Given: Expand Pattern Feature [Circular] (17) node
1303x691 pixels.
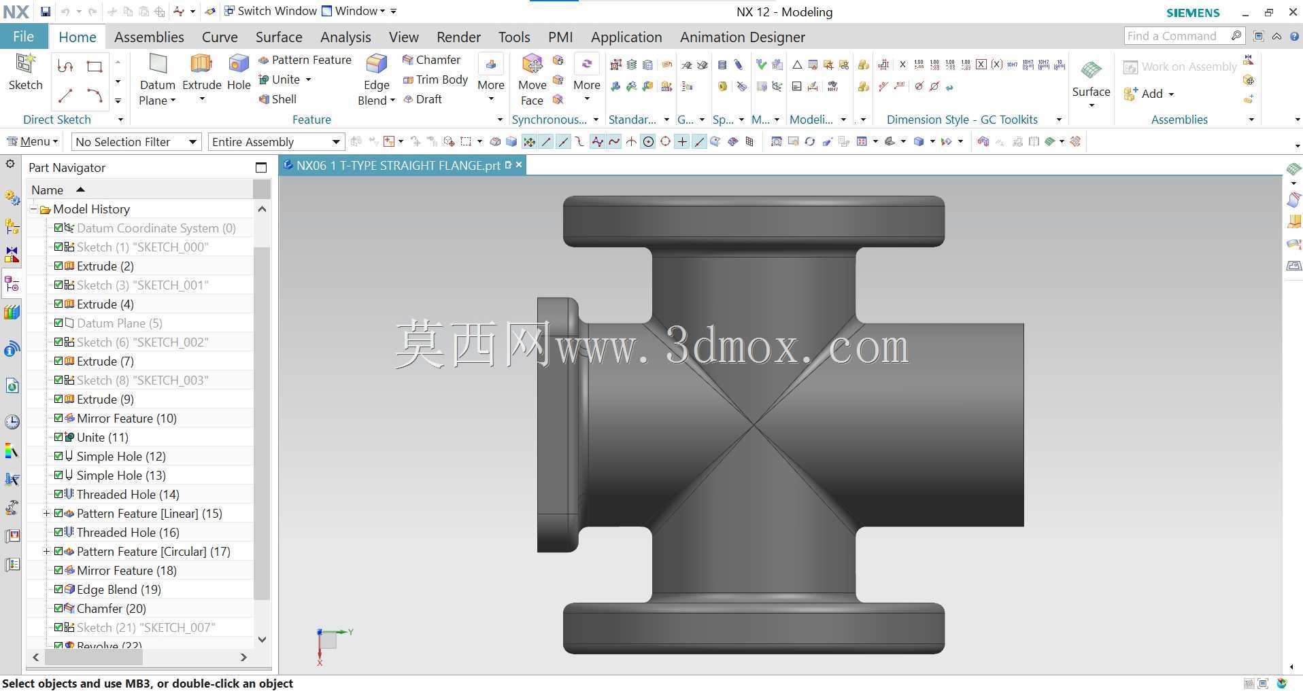Looking at the screenshot, I should pos(46,551).
